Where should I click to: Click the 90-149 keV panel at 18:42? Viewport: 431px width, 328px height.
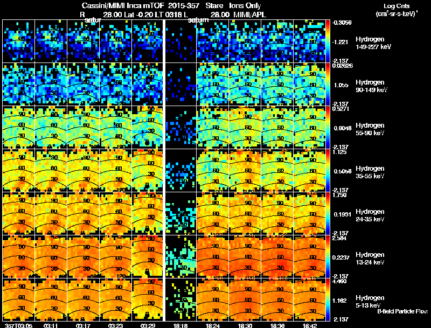[x=309, y=84]
